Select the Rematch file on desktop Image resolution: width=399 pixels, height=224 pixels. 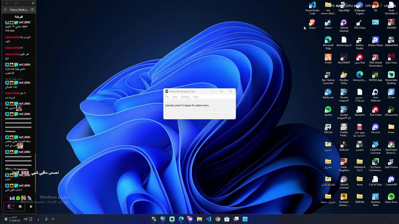tap(360, 111)
